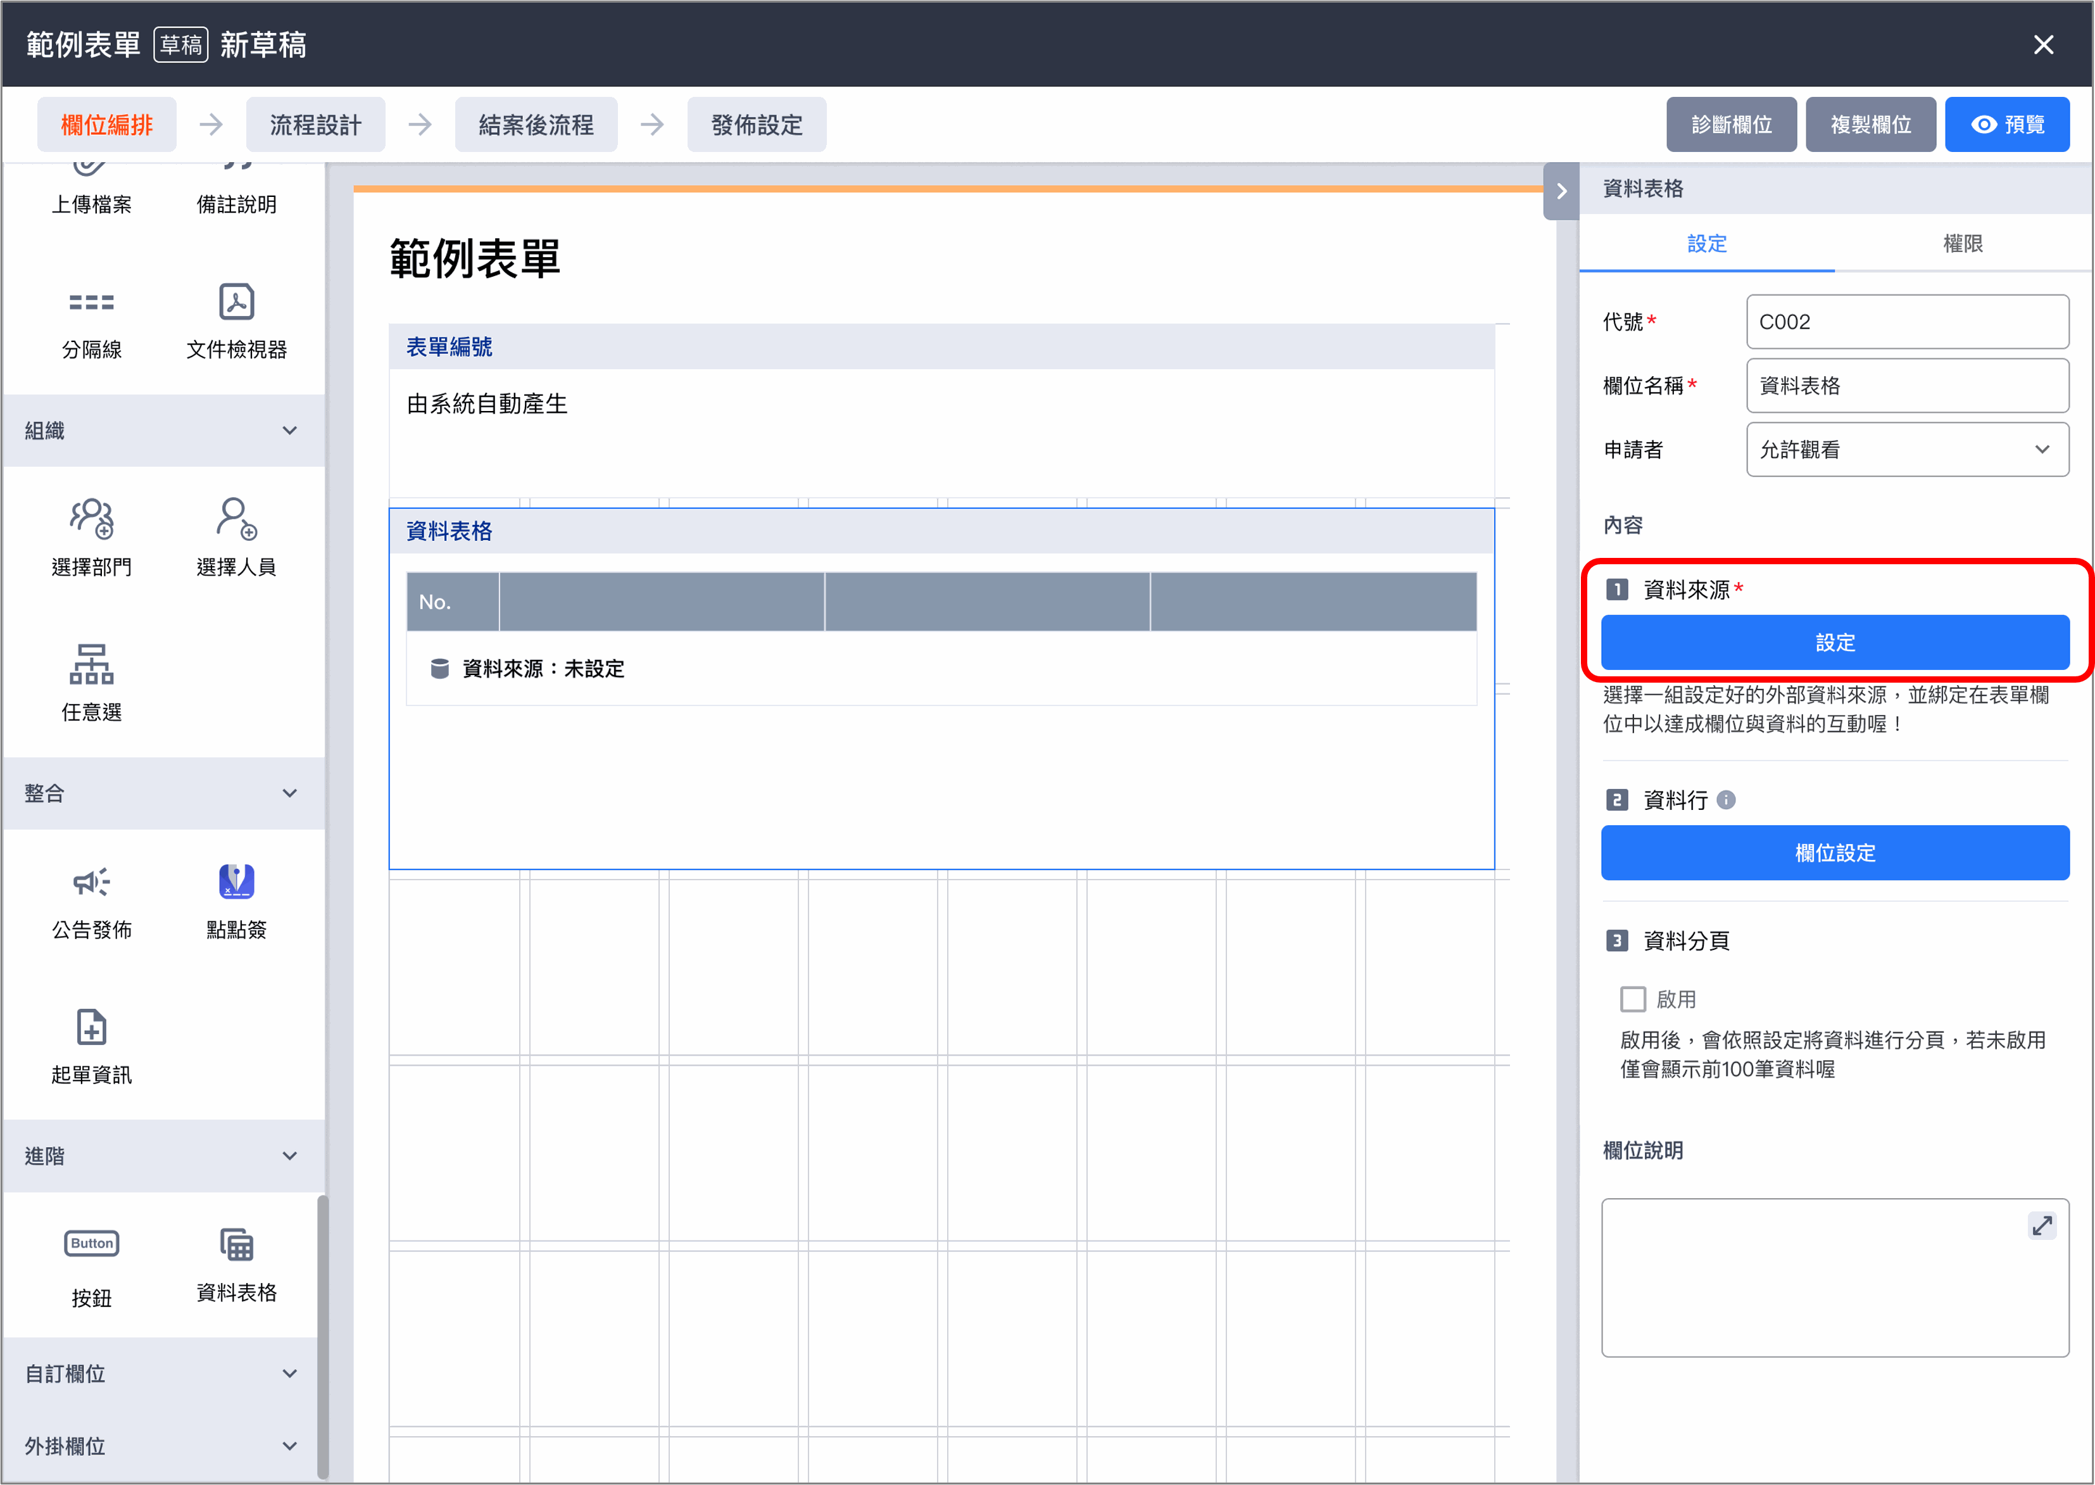Enable the 資料分頁 啟用 checkbox
Image resolution: width=2095 pixels, height=1485 pixels.
(x=1632, y=999)
